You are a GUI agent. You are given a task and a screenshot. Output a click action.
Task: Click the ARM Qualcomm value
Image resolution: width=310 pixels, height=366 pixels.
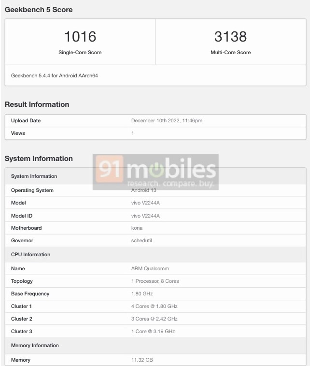click(x=150, y=269)
